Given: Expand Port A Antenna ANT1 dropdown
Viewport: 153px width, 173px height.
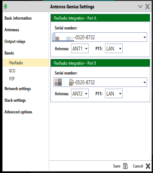Looking at the screenshot, I should click(x=80, y=48).
